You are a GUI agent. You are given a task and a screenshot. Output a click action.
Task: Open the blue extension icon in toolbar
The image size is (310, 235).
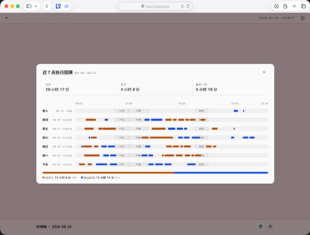pos(58,6)
